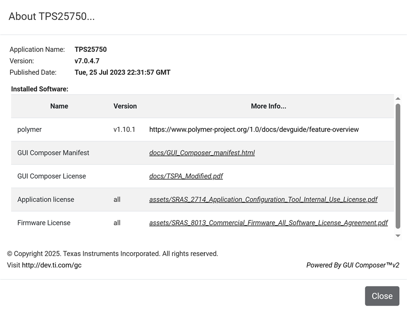
Task: Visit the dev.ti.com/gc link
Action: point(52,265)
